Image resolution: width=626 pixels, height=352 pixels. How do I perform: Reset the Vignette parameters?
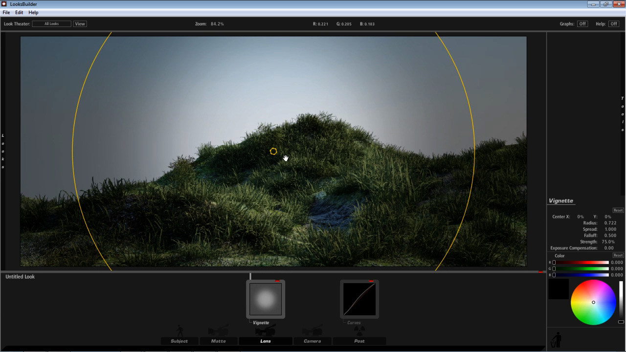click(618, 210)
